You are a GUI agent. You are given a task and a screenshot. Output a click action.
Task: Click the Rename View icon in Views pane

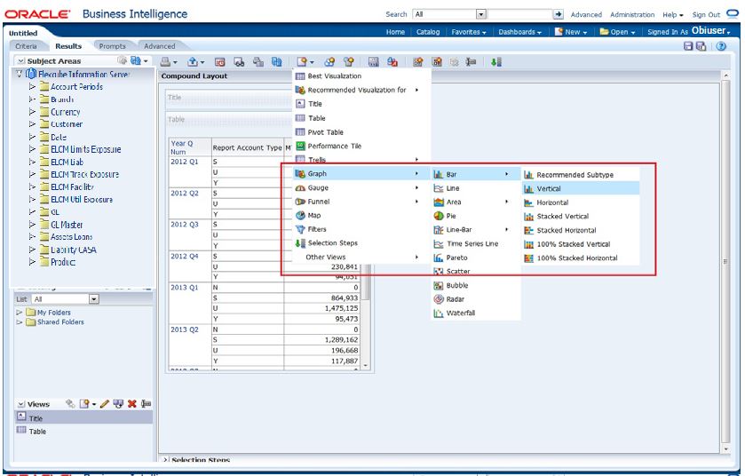point(146,404)
